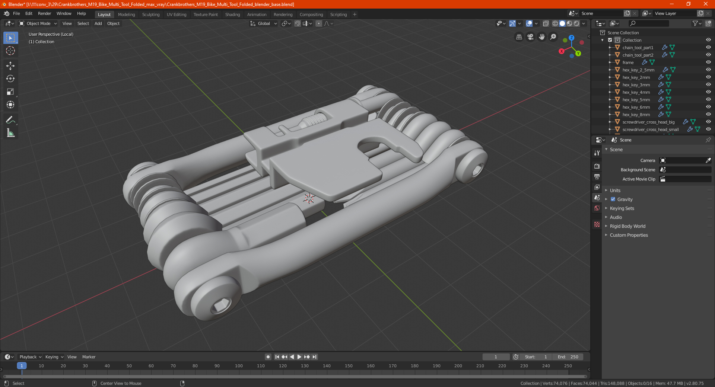Play the animation forward
The height and width of the screenshot is (387, 715).
coord(299,357)
